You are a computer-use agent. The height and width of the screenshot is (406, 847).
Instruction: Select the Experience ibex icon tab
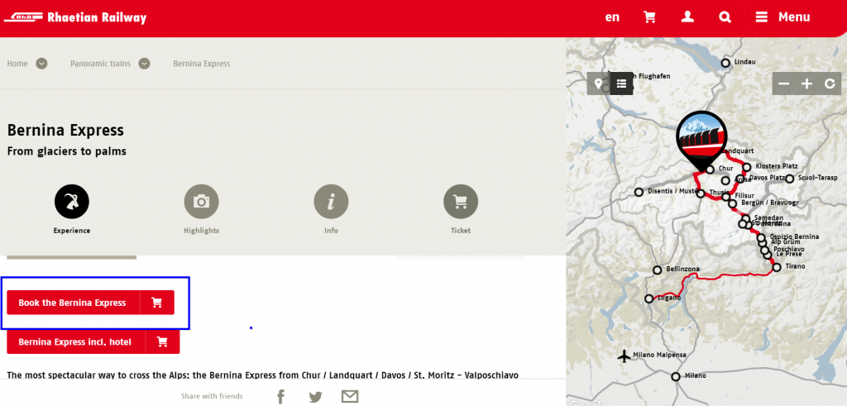[72, 202]
